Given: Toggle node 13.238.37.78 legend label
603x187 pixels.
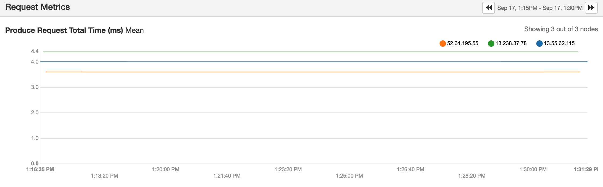Looking at the screenshot, I should point(511,43).
